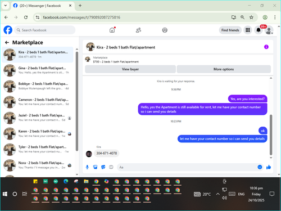Open the conversation information purple icon
The height and width of the screenshot is (211, 281).
point(266,47)
